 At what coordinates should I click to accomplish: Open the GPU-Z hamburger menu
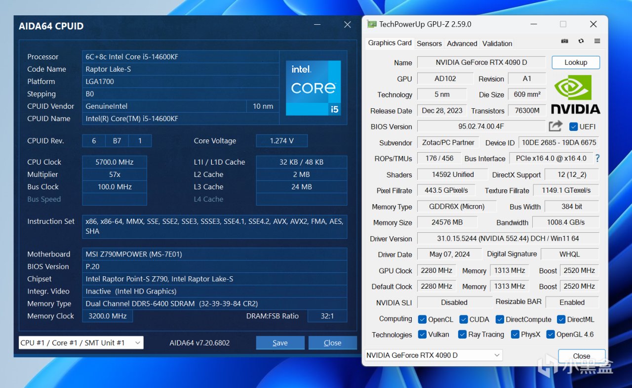click(597, 41)
